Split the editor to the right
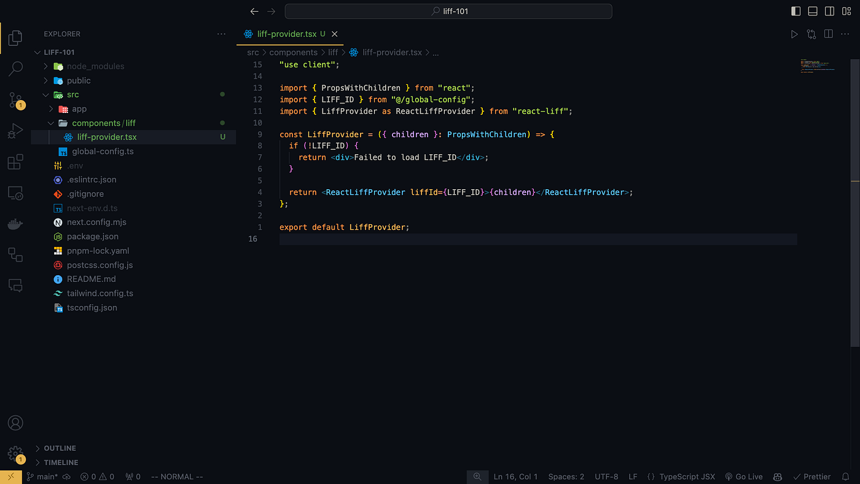The height and width of the screenshot is (484, 860). (x=829, y=34)
